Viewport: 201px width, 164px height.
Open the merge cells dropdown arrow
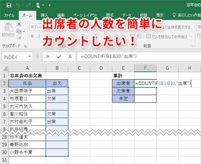pyautogui.click(x=191, y=36)
